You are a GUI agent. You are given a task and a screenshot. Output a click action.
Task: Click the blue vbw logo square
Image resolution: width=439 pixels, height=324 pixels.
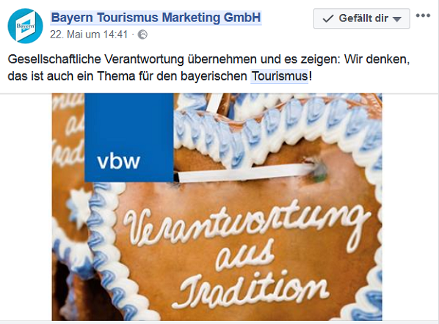(129, 137)
